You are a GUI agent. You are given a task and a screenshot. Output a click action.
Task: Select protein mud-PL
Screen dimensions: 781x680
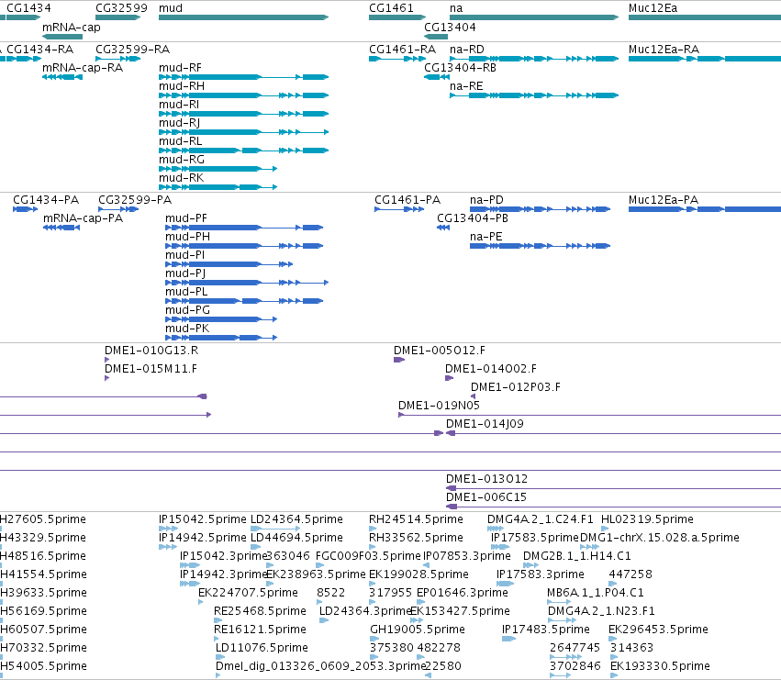(244, 301)
